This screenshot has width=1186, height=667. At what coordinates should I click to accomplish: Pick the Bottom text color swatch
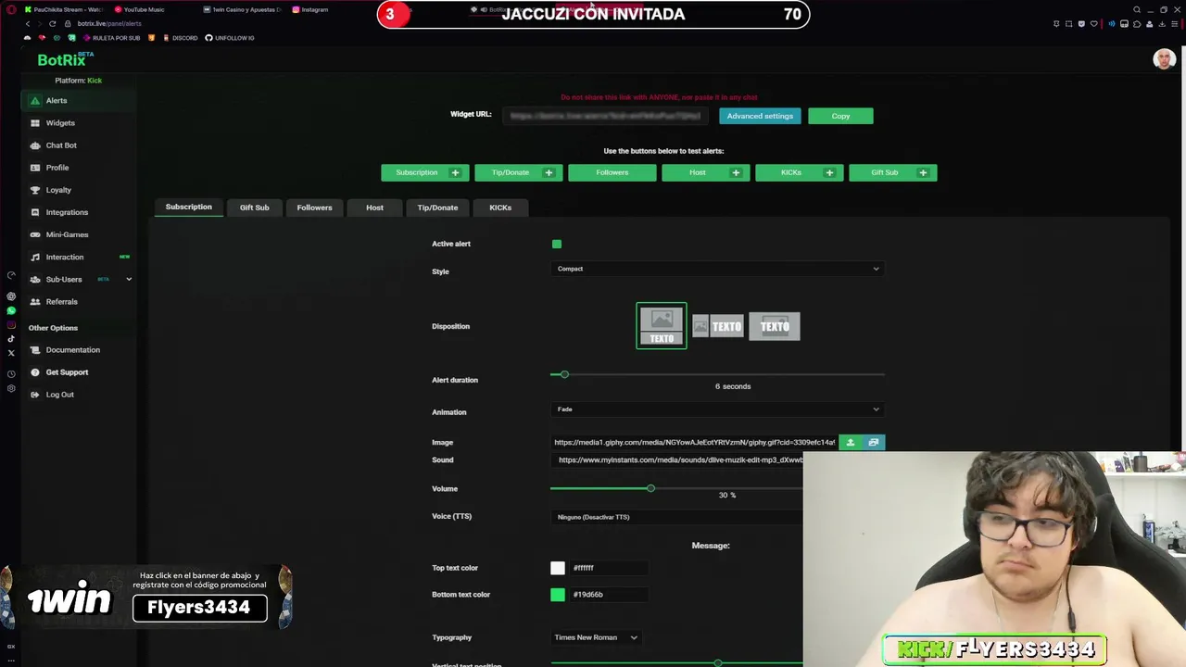click(558, 595)
